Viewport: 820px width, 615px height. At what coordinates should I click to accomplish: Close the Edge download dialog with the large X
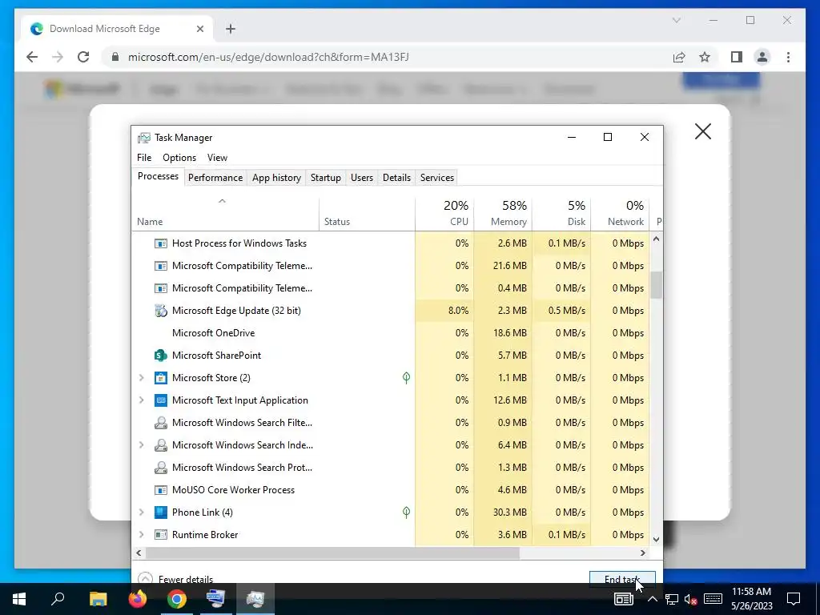[x=703, y=131]
